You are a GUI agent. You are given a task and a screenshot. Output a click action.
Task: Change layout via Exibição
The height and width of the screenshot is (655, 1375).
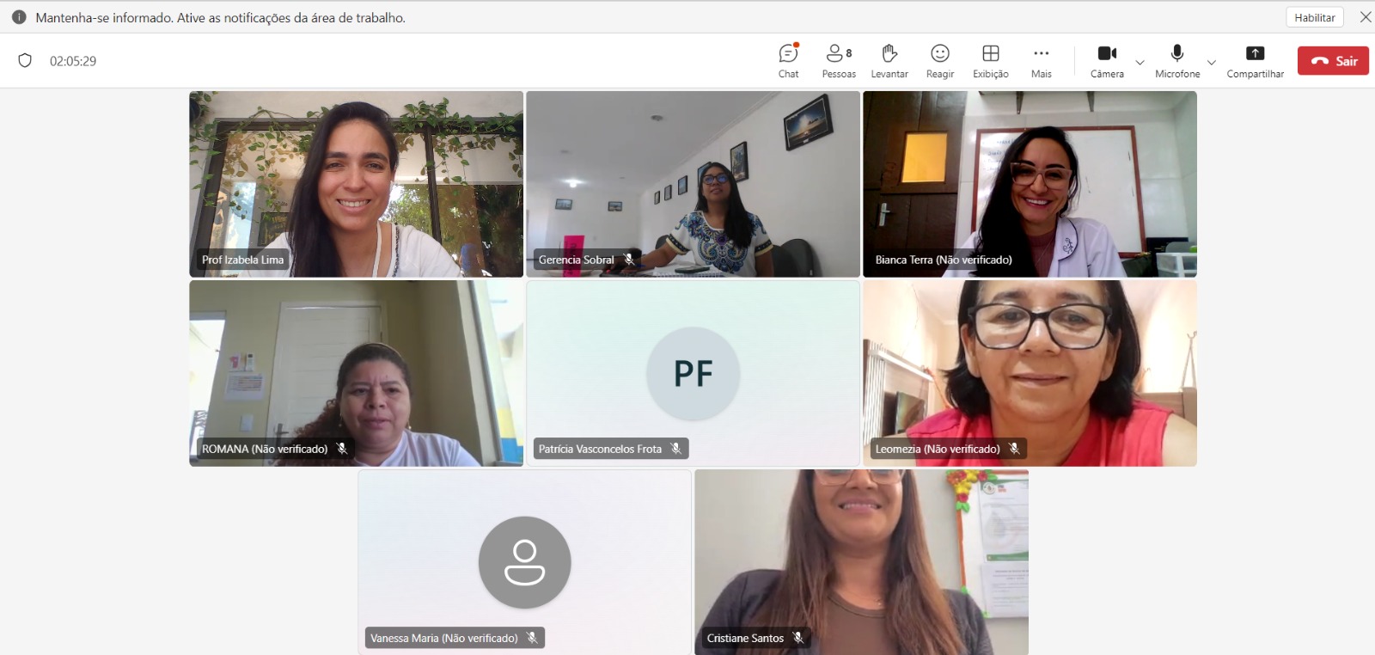991,61
